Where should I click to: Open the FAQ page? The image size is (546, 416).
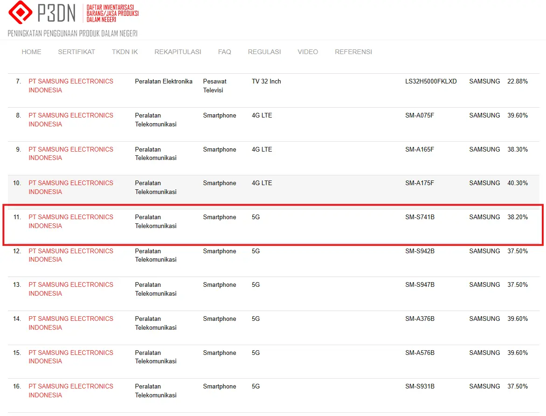[x=224, y=52]
